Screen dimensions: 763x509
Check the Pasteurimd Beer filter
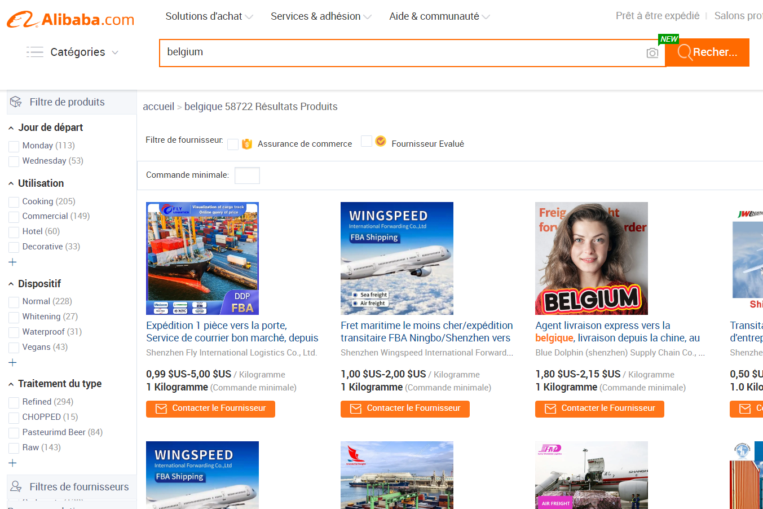pyautogui.click(x=14, y=433)
